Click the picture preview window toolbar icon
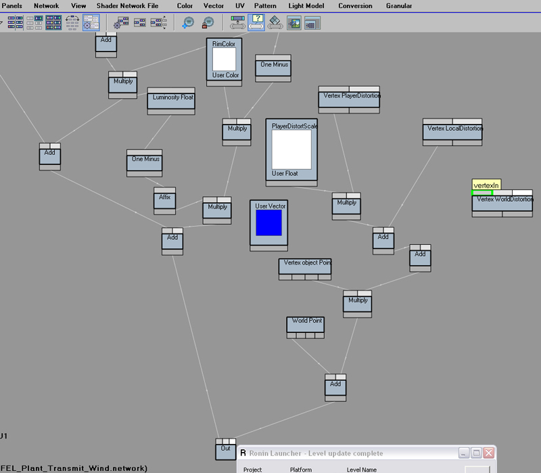Screen dimensions: 541x473 point(294,23)
